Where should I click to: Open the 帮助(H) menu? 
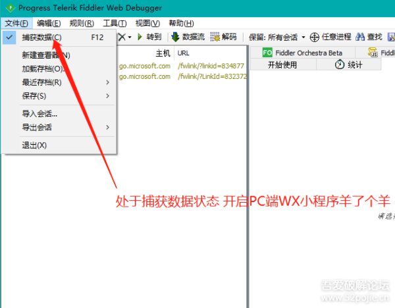click(181, 24)
